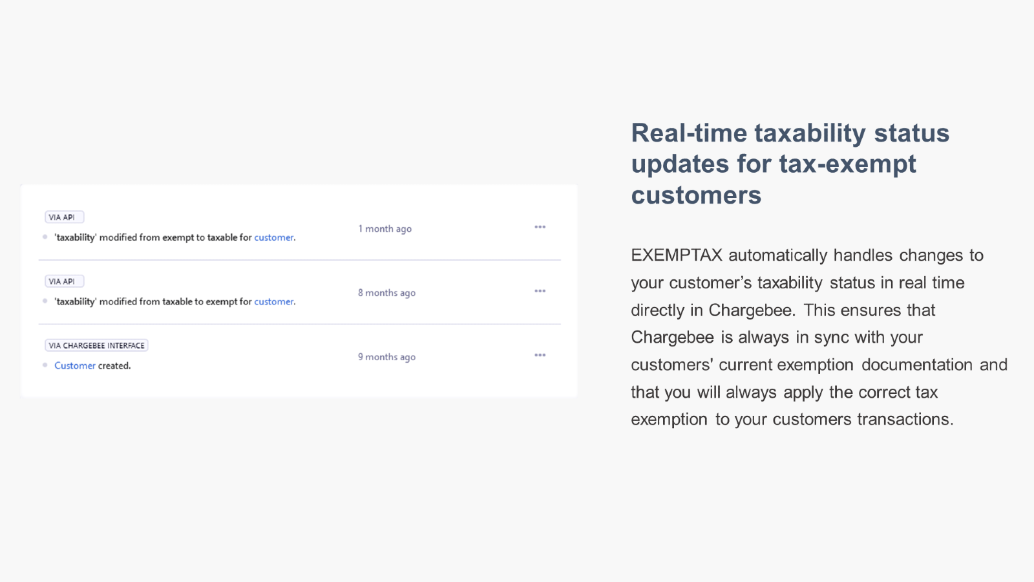Click the VIA API badge above the taxable-to-exempt event
1034x582 pixels.
(64, 281)
